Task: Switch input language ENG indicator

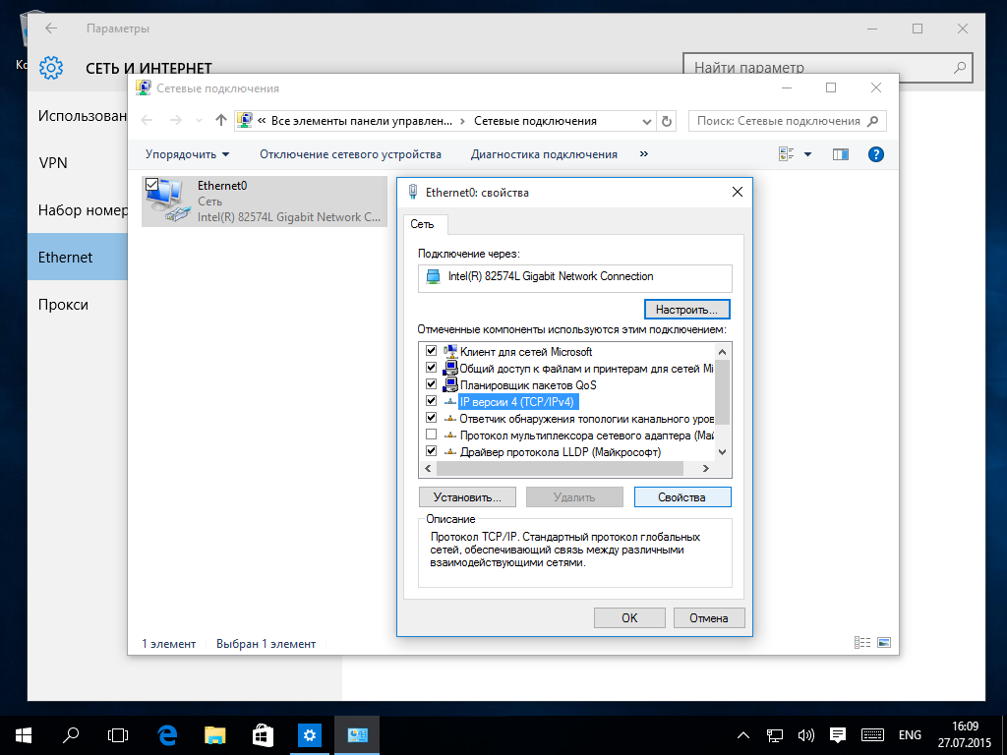Action: click(910, 735)
